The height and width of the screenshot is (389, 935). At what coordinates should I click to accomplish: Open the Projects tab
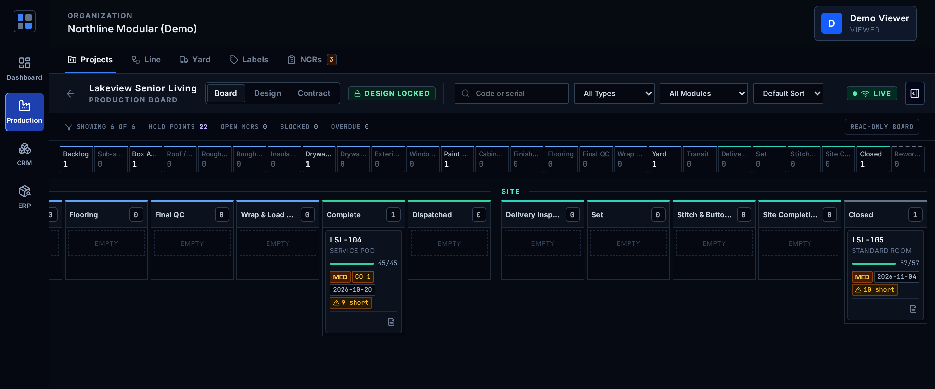point(90,59)
